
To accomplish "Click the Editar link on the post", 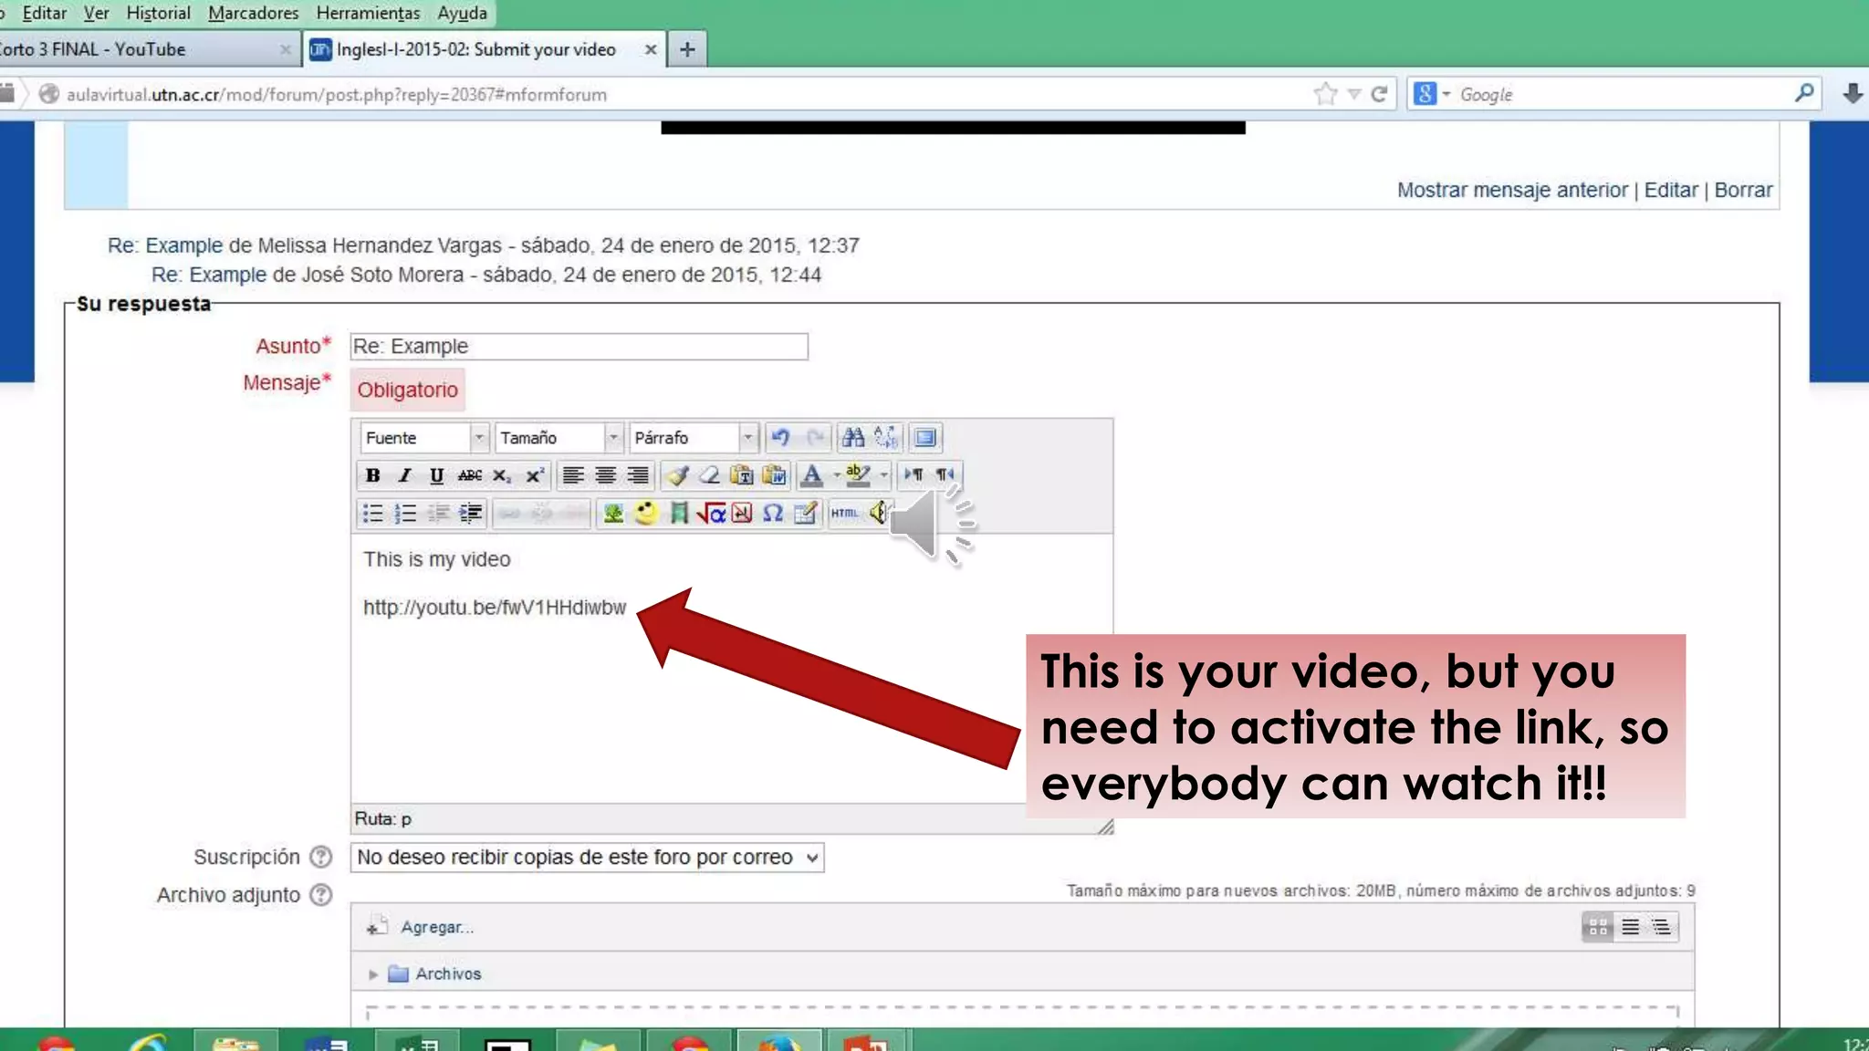I will coord(1670,190).
